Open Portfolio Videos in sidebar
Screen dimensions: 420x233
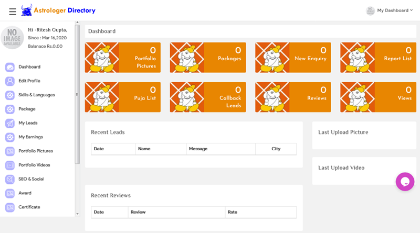coord(34,165)
